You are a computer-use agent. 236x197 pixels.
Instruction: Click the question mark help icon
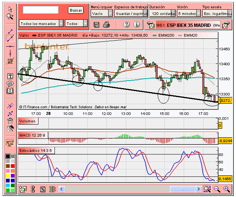pos(127,24)
